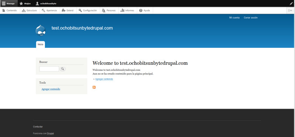Click the pencil edit icon
This screenshot has width=295, height=137.
click(x=291, y=4)
